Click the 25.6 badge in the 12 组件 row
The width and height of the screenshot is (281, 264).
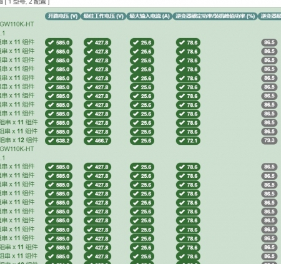pyautogui.click(x=142, y=140)
